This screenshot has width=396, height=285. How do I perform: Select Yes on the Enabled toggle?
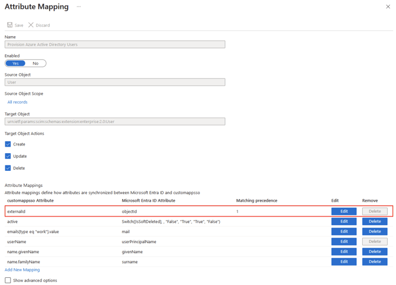point(16,63)
